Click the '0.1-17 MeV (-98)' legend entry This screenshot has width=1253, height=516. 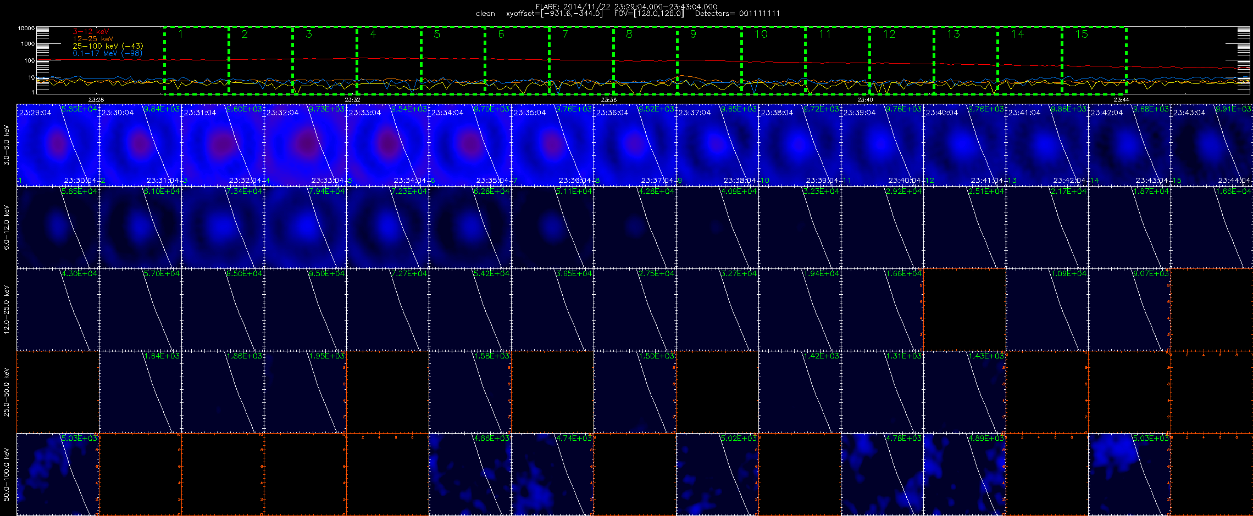pyautogui.click(x=107, y=53)
